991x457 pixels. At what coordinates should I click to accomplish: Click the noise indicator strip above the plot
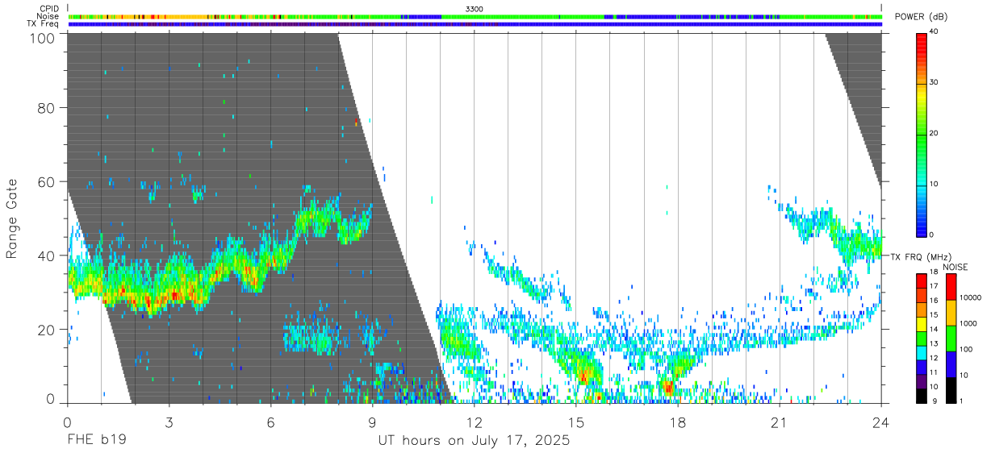click(475, 16)
